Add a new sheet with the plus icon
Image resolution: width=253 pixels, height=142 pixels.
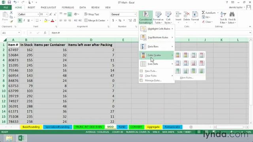point(191,127)
